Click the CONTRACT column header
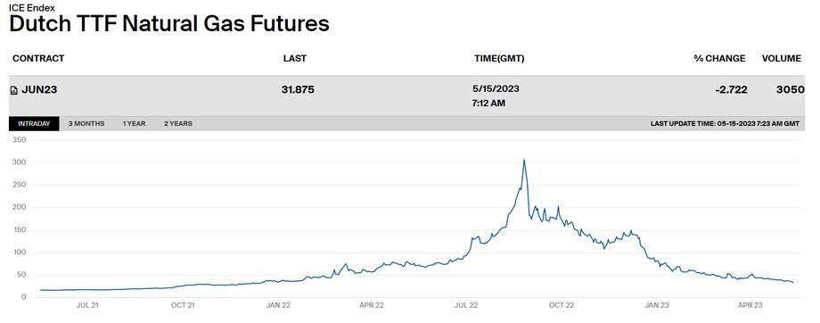Viewport: 820px width, 323px height. 38,59
